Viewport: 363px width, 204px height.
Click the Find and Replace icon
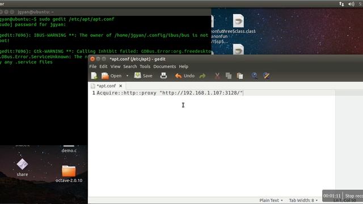tap(266, 75)
